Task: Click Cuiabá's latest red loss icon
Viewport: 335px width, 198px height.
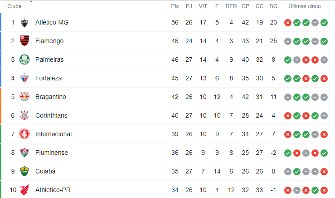Action: pos(324,172)
